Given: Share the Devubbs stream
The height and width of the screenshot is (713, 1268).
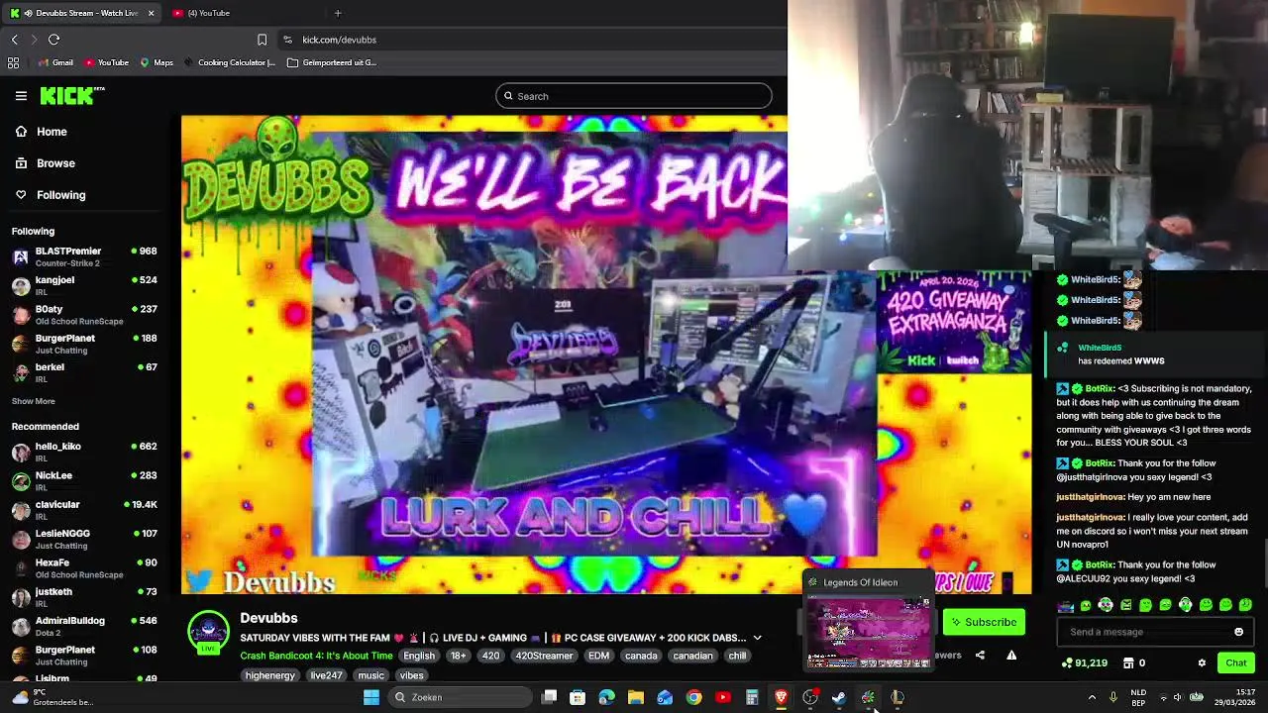Looking at the screenshot, I should tap(980, 655).
